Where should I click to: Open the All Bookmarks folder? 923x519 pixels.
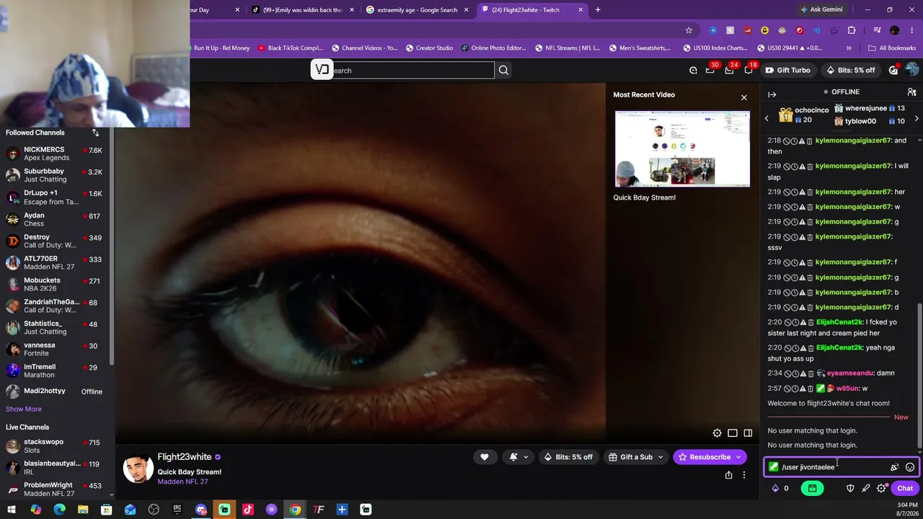pos(892,48)
